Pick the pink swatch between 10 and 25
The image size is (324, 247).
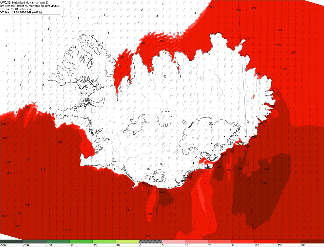[197, 241]
